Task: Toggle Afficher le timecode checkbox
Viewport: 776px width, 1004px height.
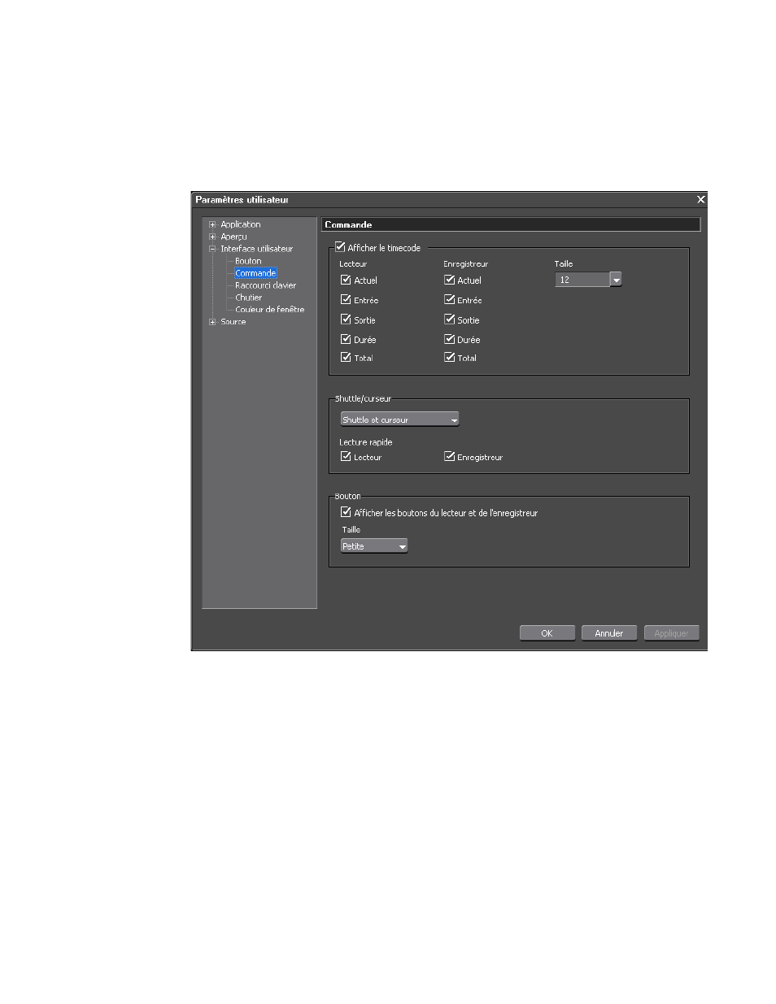Action: [x=340, y=247]
